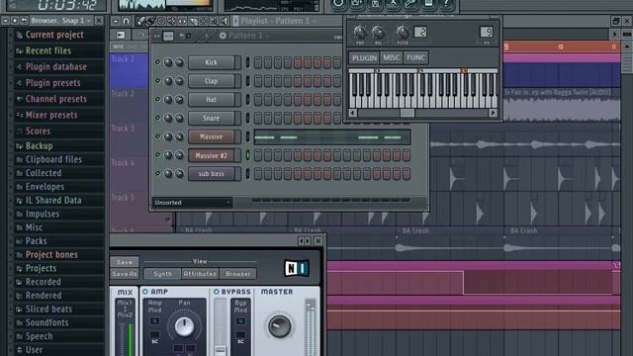Select the delete tool in Playlist toolbar
Viewport: 633px width, 356px height.
click(x=161, y=21)
